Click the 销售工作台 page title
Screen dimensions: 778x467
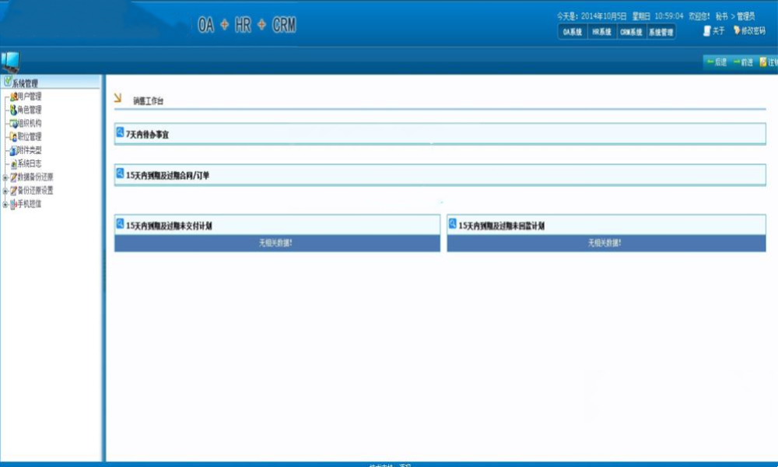[x=148, y=100]
